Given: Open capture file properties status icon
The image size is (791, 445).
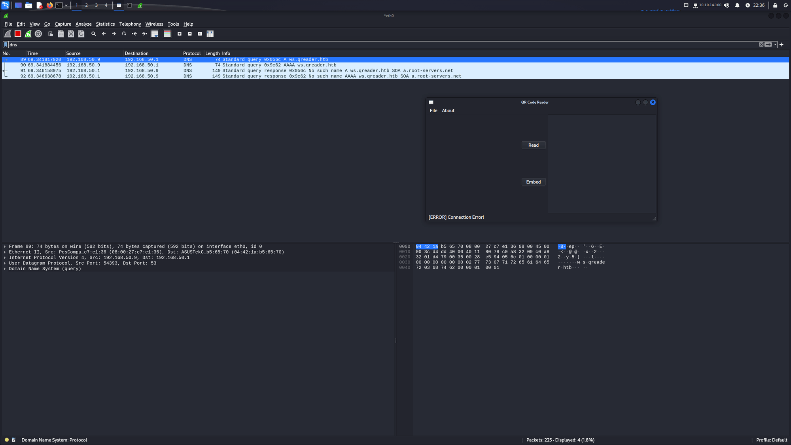Looking at the screenshot, I should (x=14, y=440).
